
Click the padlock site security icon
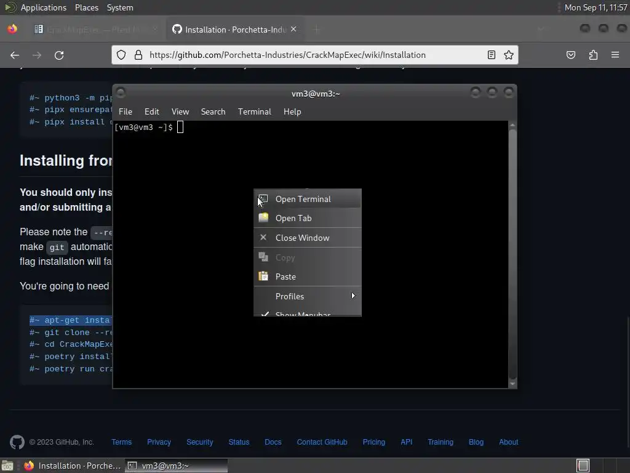[138, 55]
